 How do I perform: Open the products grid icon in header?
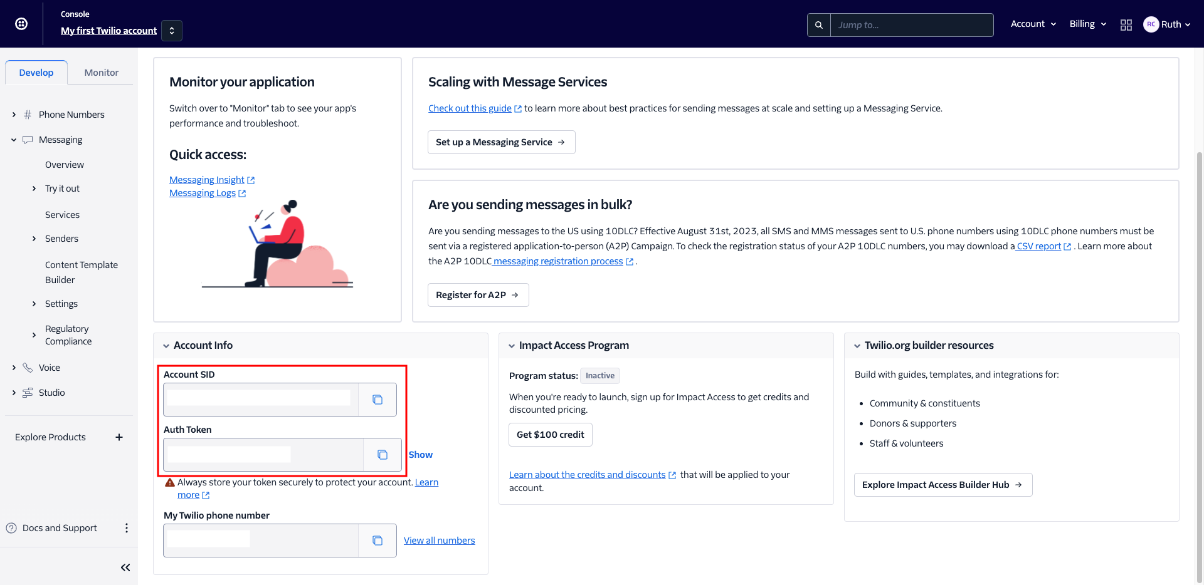(1126, 24)
